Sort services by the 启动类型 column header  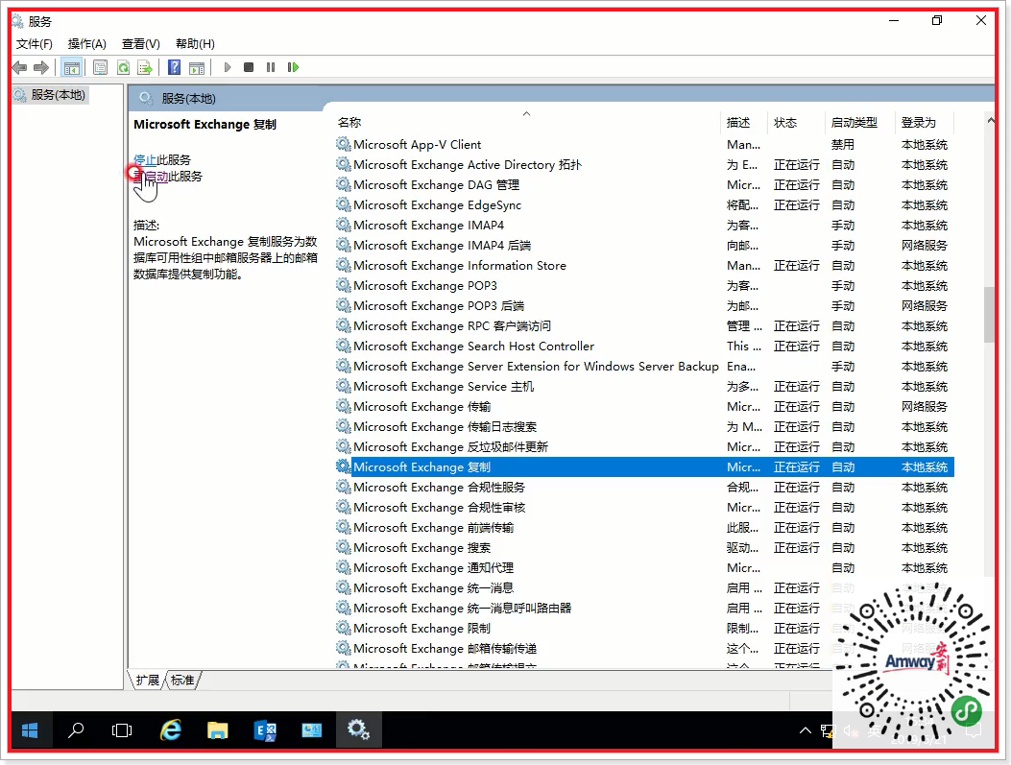(859, 123)
